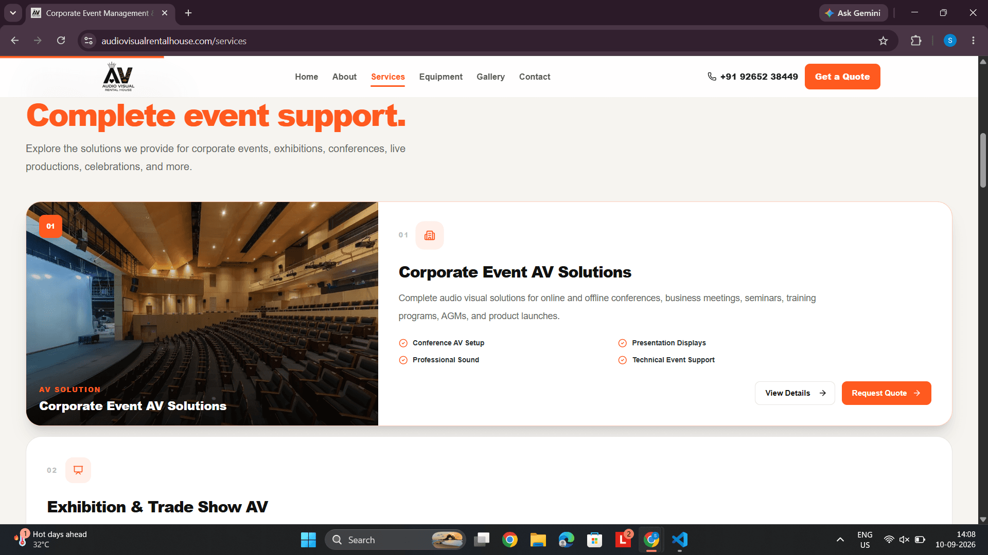The width and height of the screenshot is (988, 555).
Task: Click the AV Audio Visual Rental House logo
Action: pos(118,77)
